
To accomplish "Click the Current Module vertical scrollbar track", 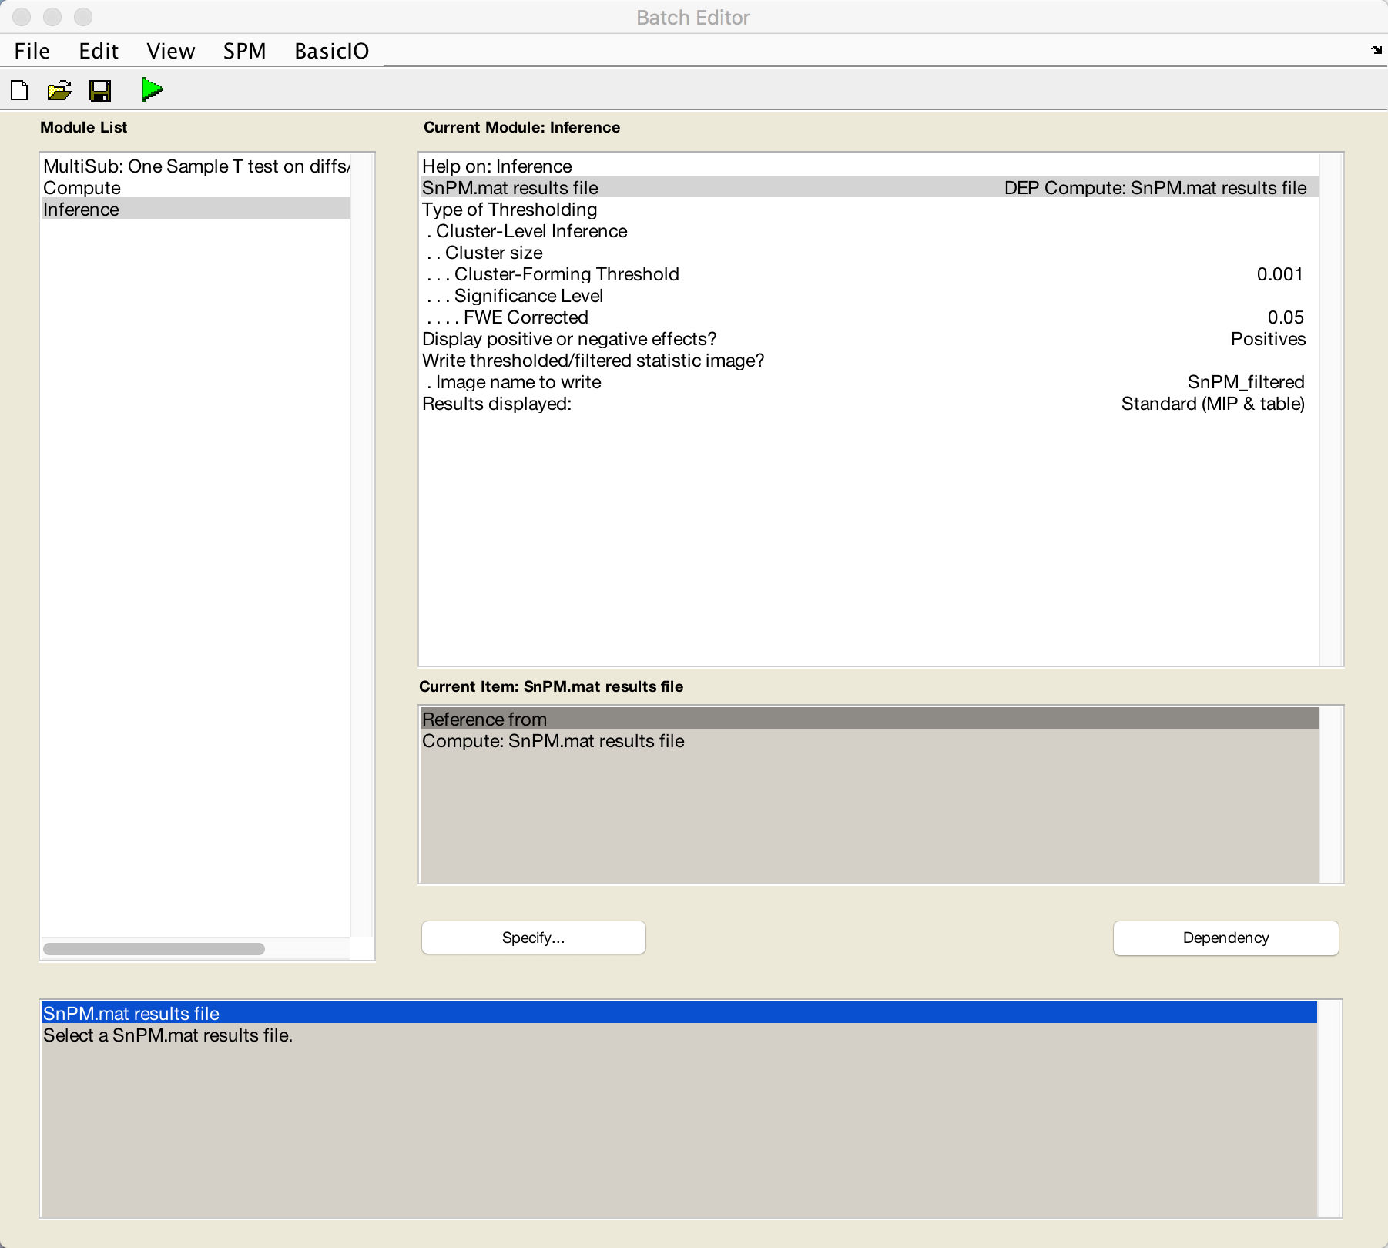I will click(x=1331, y=409).
